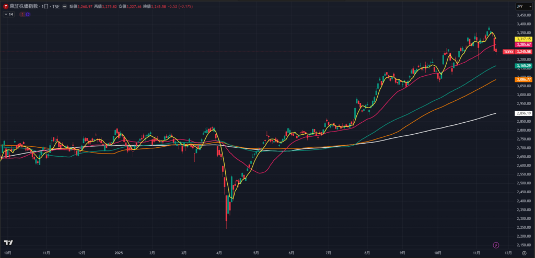Click the red TOPIX price label
535x258 pixels.
(517, 52)
